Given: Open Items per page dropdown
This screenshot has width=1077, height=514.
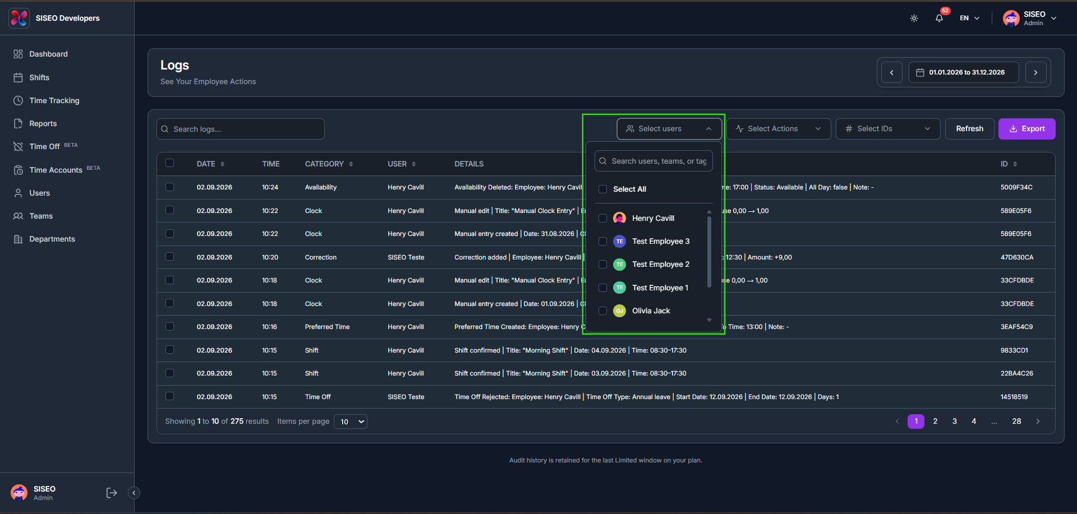Looking at the screenshot, I should [x=351, y=422].
